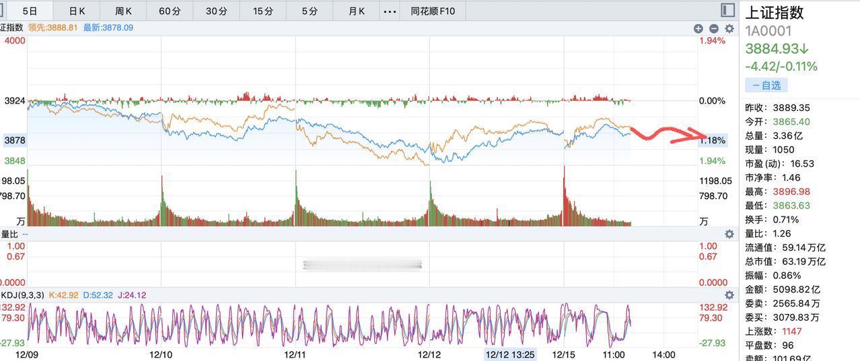Screen dimensions: 860x361
Task: Click the 市盈(动): 16.53 row
Action: [779, 163]
